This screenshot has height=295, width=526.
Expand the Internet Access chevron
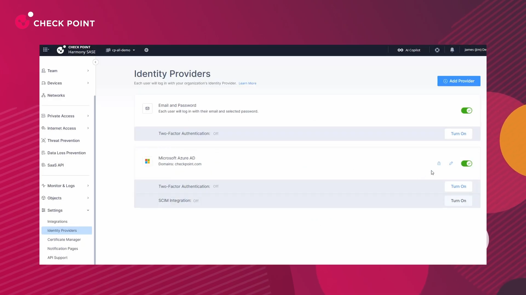tap(88, 128)
